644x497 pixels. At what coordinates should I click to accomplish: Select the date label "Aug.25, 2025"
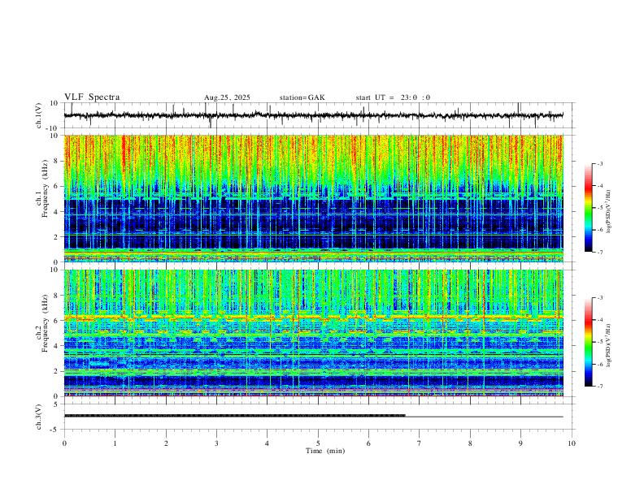(227, 97)
